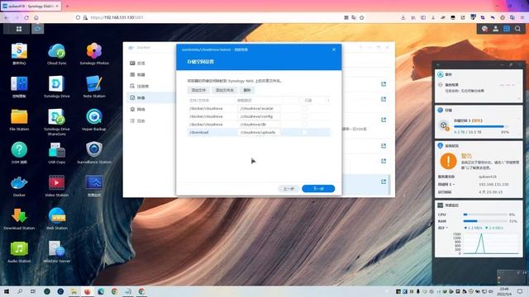This screenshot has height=297, width=529.
Task: Open Note Station
Action: [94, 87]
